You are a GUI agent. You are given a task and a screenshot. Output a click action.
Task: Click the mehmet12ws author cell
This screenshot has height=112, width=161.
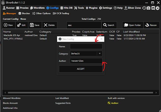tap(31, 35)
